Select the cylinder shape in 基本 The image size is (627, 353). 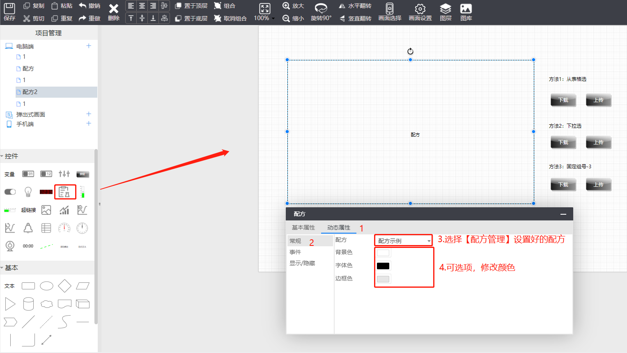coord(28,304)
